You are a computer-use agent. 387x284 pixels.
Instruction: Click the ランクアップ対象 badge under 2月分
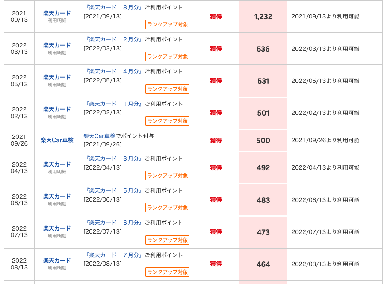click(x=167, y=56)
